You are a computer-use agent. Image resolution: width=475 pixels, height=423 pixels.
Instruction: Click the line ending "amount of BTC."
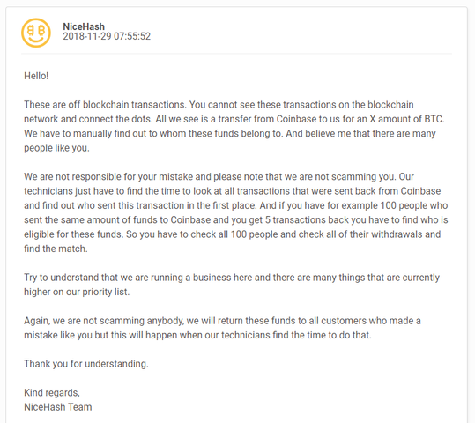(234, 119)
